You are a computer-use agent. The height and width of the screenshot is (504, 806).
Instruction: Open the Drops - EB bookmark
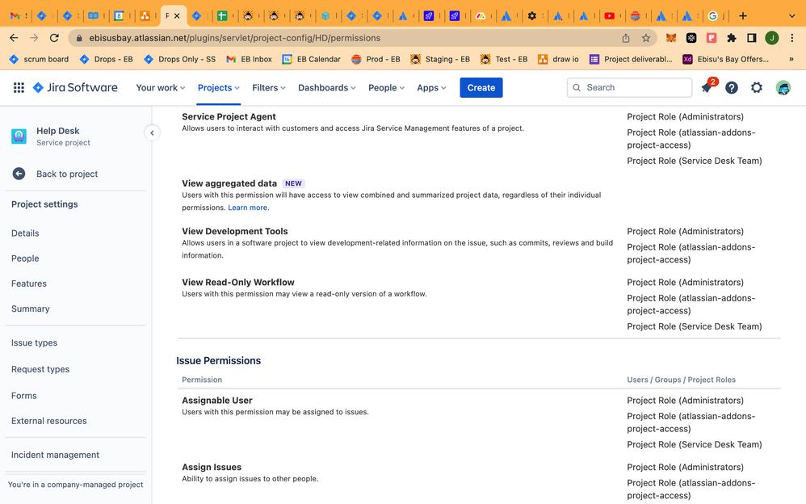pyautogui.click(x=107, y=59)
